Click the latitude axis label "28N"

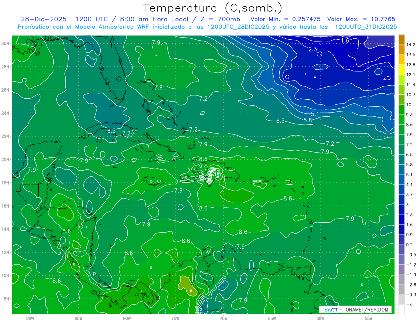coord(6,67)
